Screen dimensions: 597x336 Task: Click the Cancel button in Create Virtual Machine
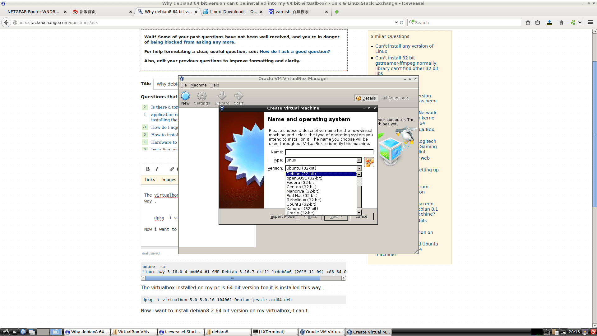pos(362,216)
